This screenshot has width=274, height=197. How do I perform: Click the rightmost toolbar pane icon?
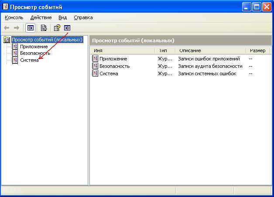(x=67, y=28)
